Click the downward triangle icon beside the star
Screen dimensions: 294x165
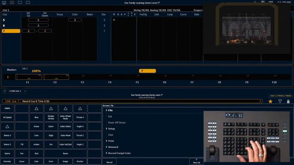point(280,101)
